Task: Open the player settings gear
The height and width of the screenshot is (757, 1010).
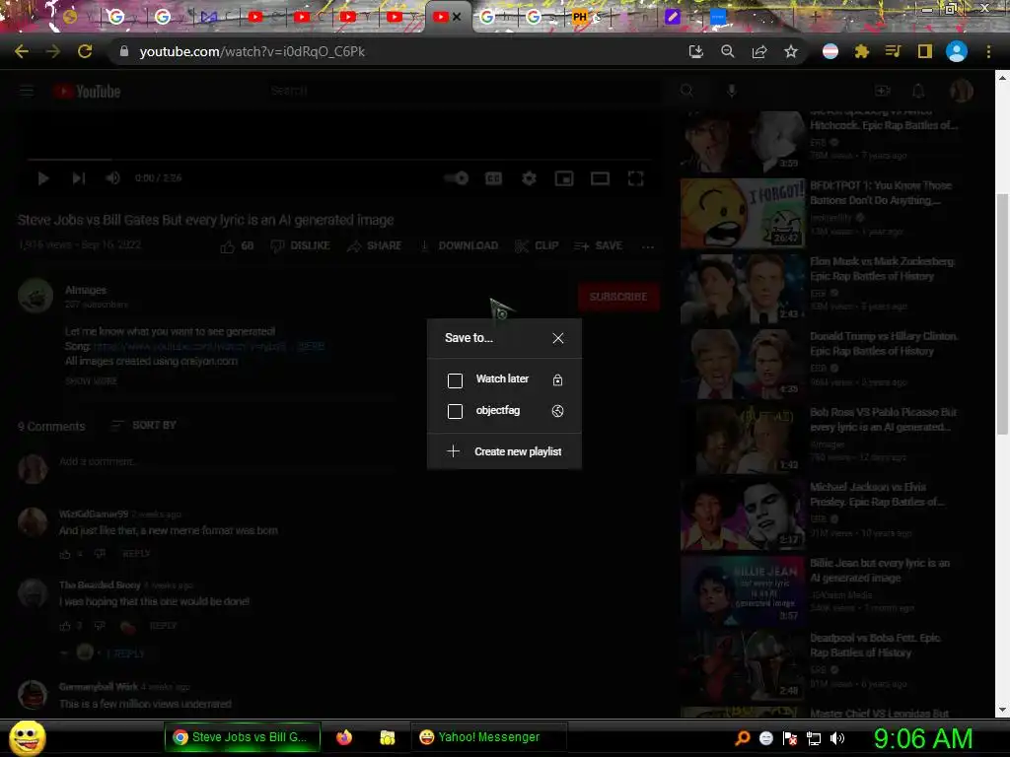Action: [529, 178]
